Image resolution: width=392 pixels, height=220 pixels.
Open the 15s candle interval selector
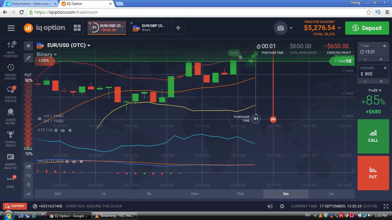click(28, 175)
